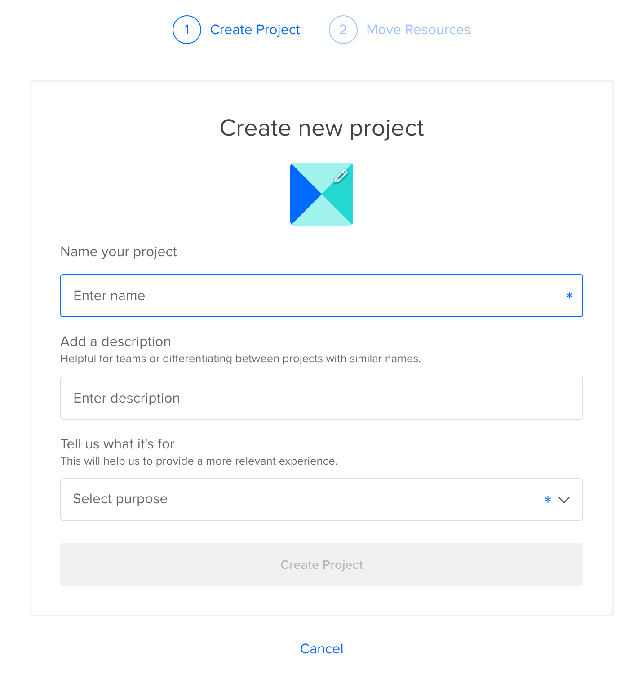The image size is (629, 674).
Task: Click the grey Create Project button
Action: pos(322,564)
